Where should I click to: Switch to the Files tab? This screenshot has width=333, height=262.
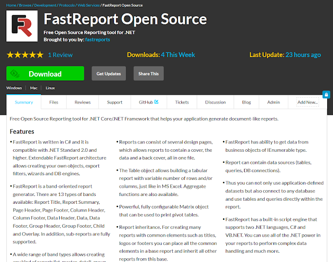[x=54, y=102]
